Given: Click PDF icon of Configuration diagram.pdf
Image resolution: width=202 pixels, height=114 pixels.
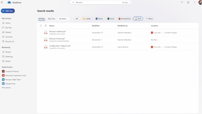Looking at the screenshot, I should tap(46, 47).
